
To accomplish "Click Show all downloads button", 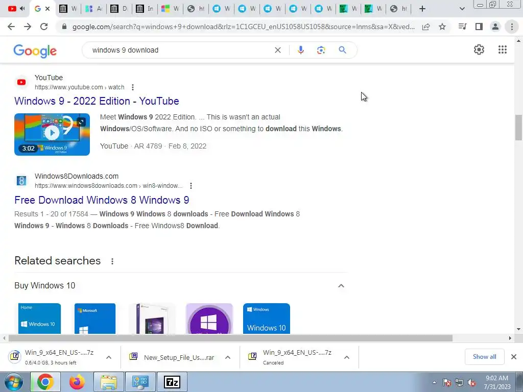I will (484, 357).
